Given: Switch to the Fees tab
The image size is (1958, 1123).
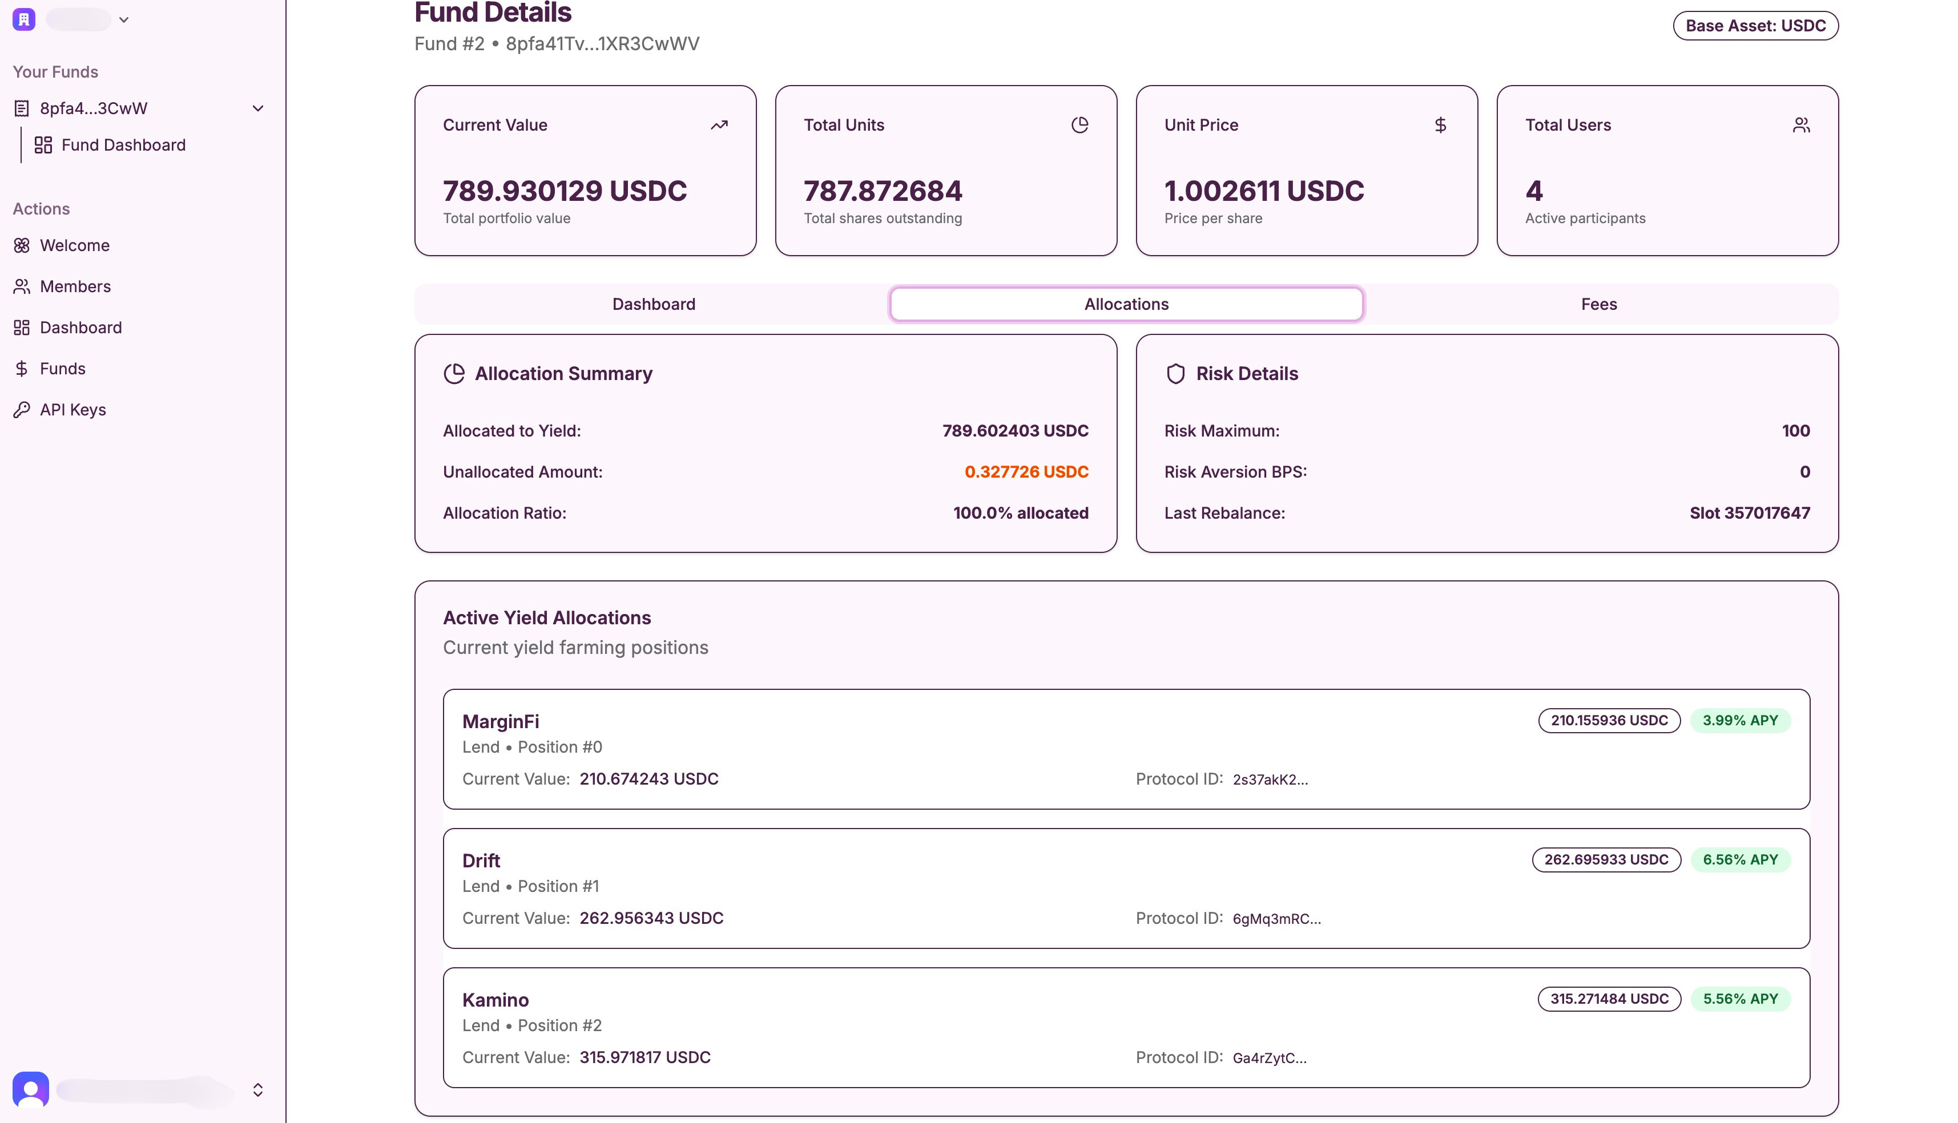Looking at the screenshot, I should (1598, 304).
